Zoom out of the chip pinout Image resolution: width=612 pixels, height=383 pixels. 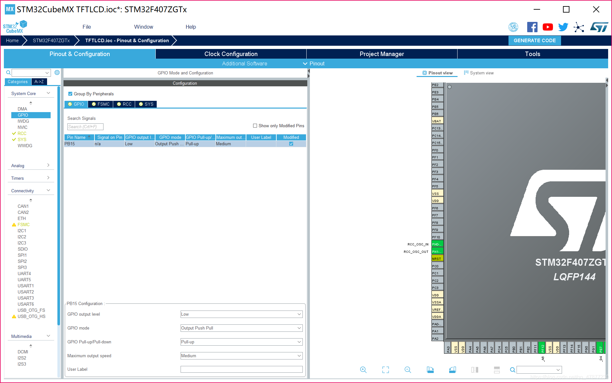tap(408, 370)
